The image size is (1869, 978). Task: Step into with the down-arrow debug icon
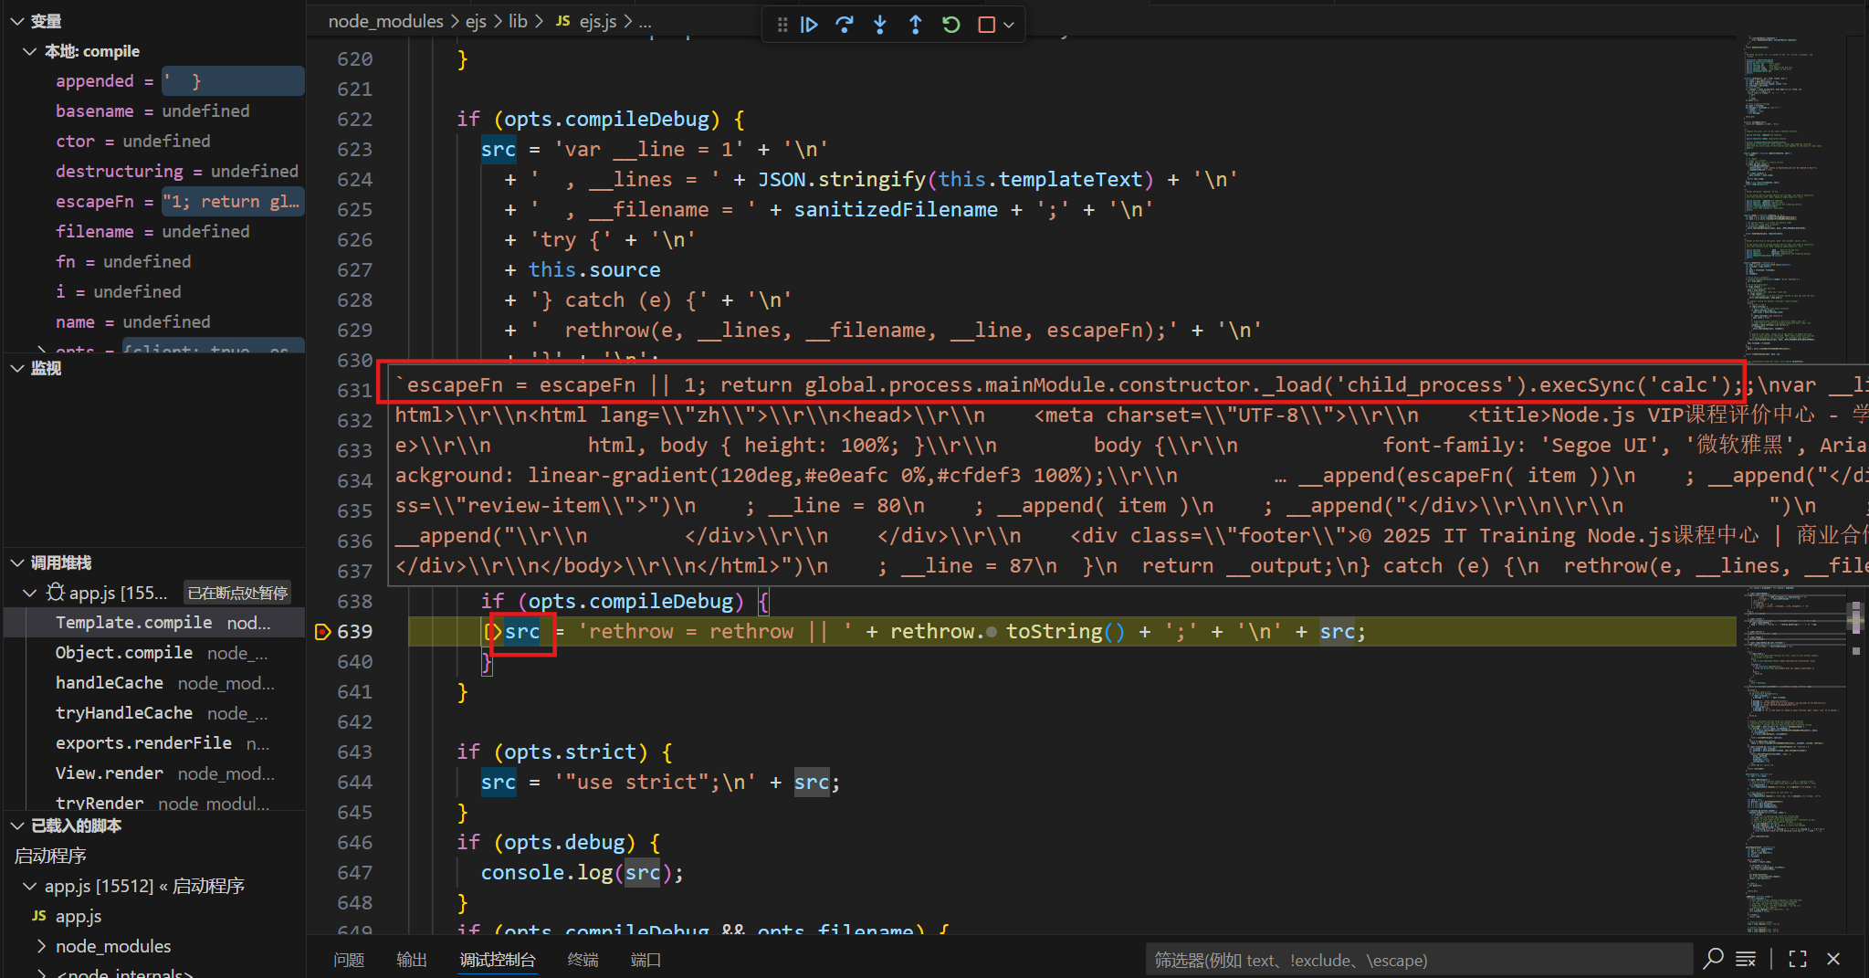[x=880, y=25]
